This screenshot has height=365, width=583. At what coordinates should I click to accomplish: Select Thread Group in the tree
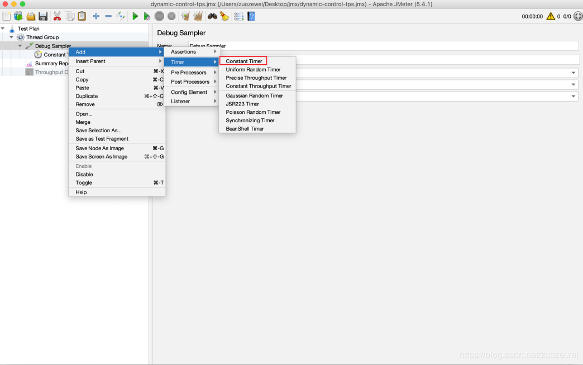coord(42,37)
